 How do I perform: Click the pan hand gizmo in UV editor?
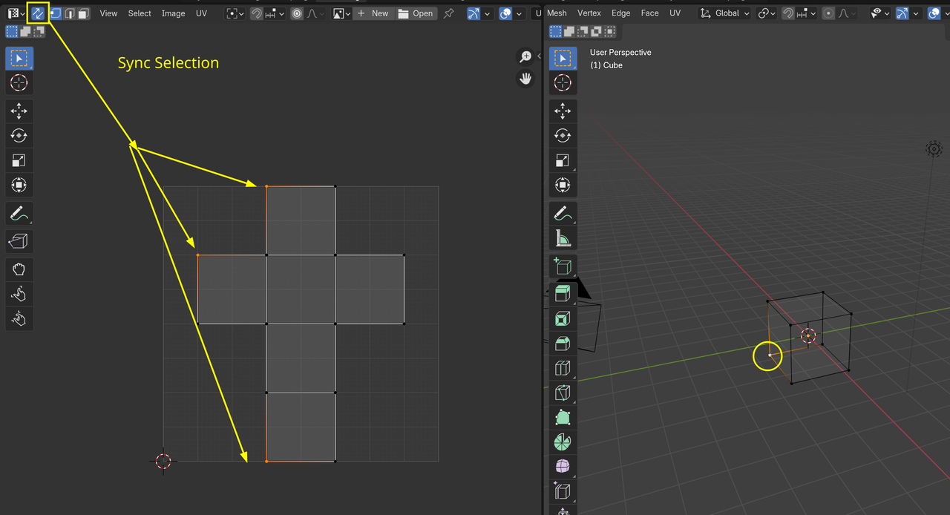525,78
